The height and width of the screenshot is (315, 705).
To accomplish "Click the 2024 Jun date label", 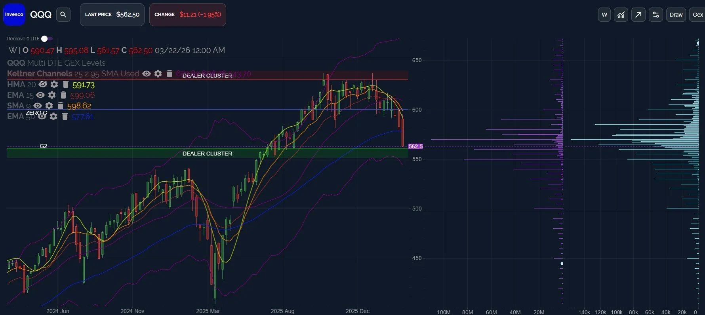I will coord(58,311).
